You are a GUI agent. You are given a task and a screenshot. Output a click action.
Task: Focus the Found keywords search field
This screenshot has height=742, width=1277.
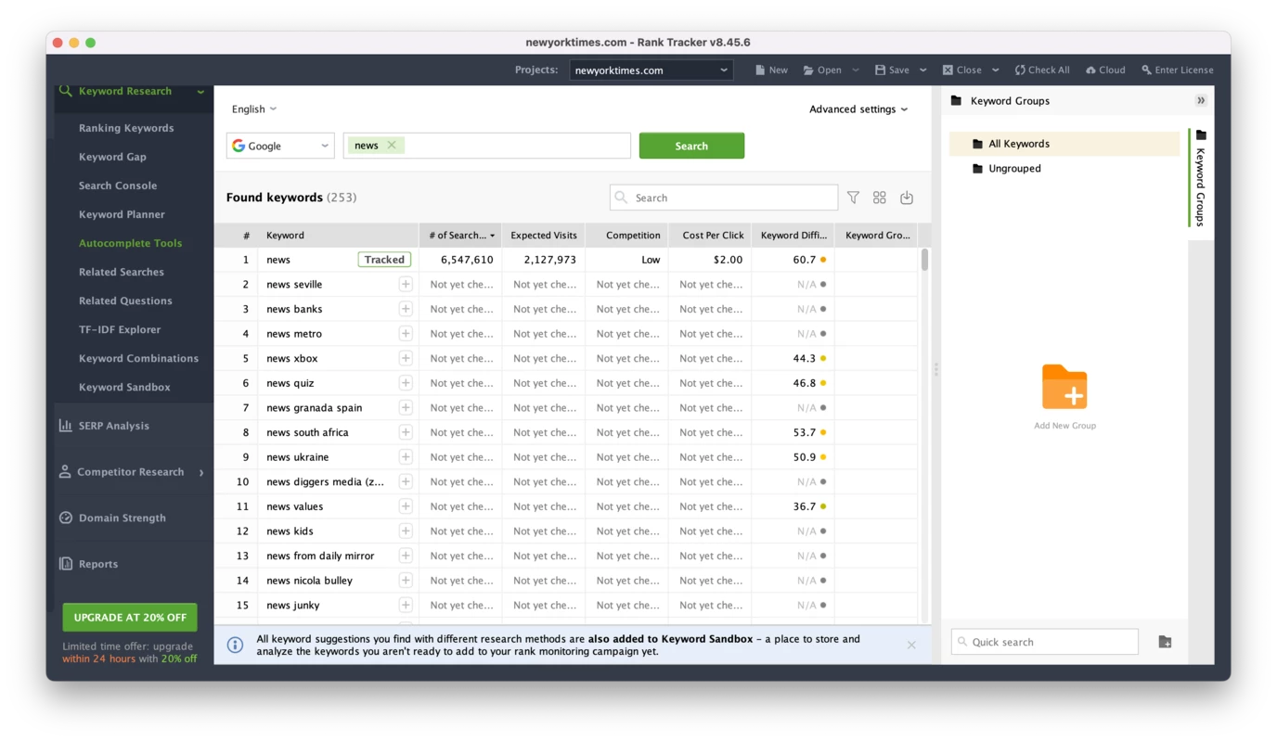pyautogui.click(x=724, y=198)
